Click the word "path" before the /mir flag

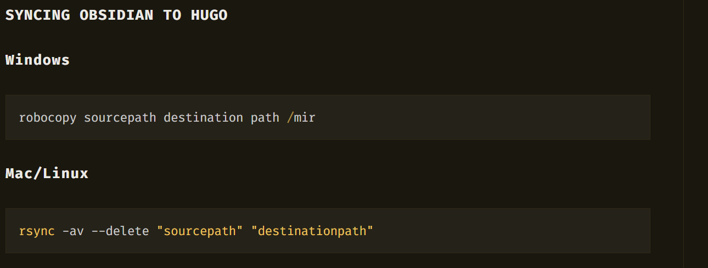(x=265, y=118)
